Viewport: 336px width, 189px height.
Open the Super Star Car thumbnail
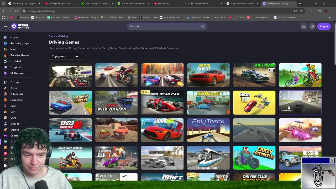click(x=162, y=103)
